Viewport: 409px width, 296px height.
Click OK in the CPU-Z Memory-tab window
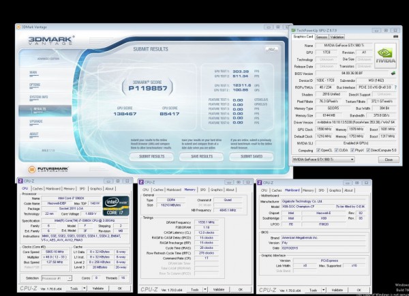[x=241, y=289]
